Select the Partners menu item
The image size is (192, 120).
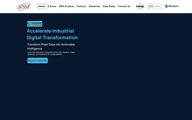click(x=81, y=6)
